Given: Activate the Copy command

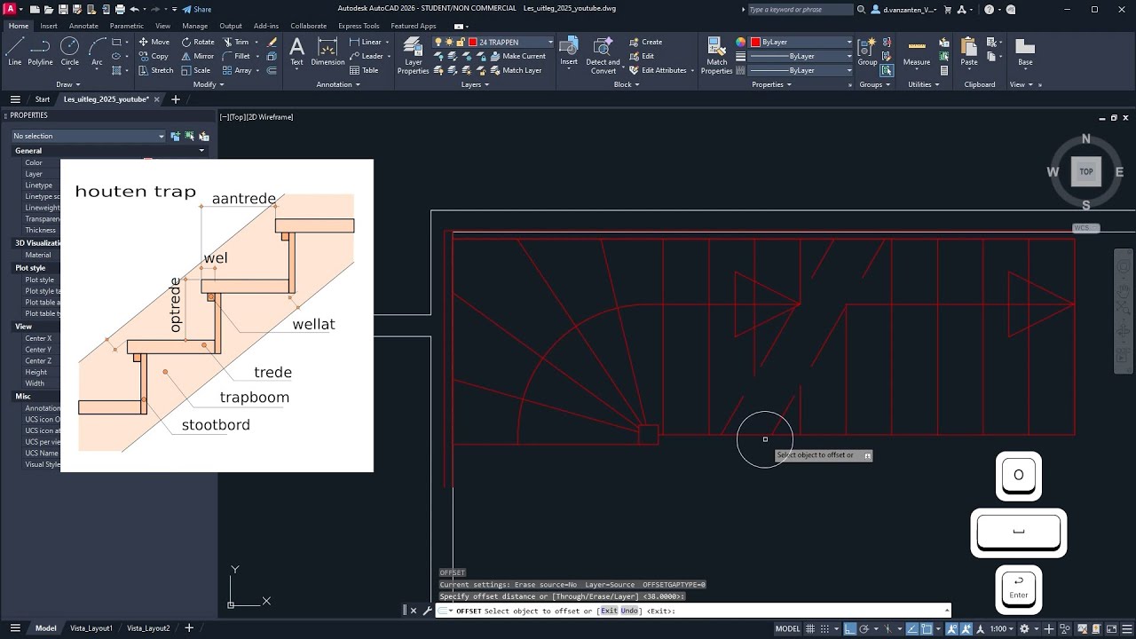Looking at the screenshot, I should (x=153, y=56).
